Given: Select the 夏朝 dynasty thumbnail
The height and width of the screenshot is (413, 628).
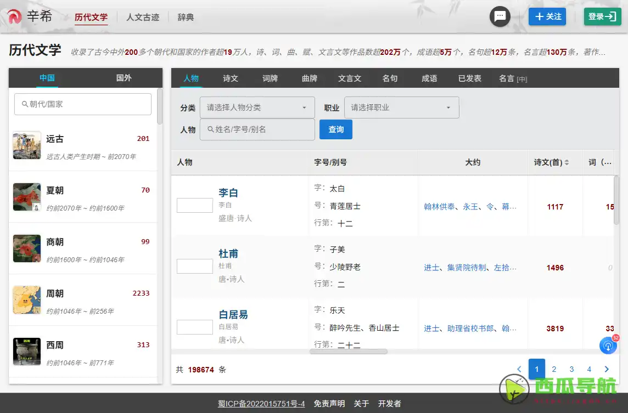Looking at the screenshot, I should [27, 197].
